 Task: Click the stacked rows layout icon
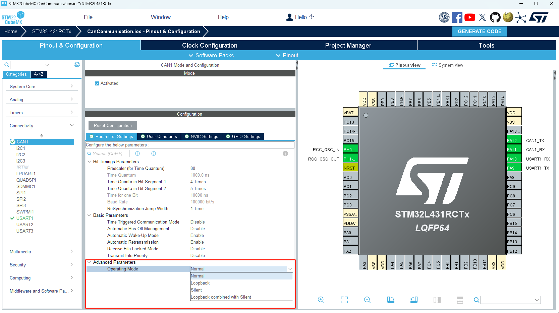click(460, 300)
